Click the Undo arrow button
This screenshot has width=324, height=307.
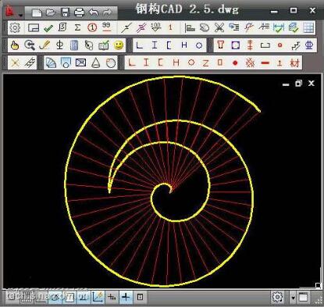94,12
